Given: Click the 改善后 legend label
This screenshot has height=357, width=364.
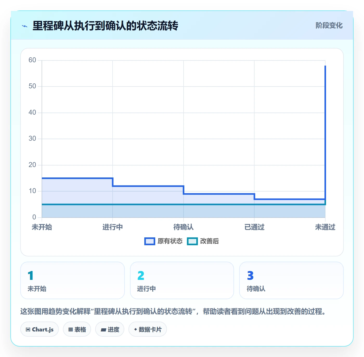Looking at the screenshot, I should (209, 241).
